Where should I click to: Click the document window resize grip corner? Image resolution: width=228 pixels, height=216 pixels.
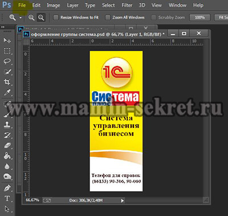tap(206, 200)
